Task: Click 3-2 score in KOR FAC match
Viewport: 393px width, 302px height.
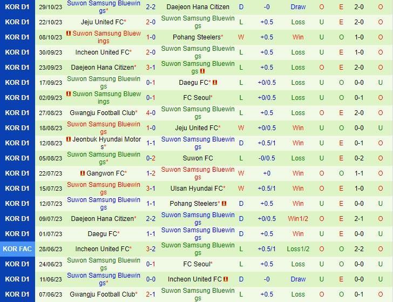Action: [151, 249]
